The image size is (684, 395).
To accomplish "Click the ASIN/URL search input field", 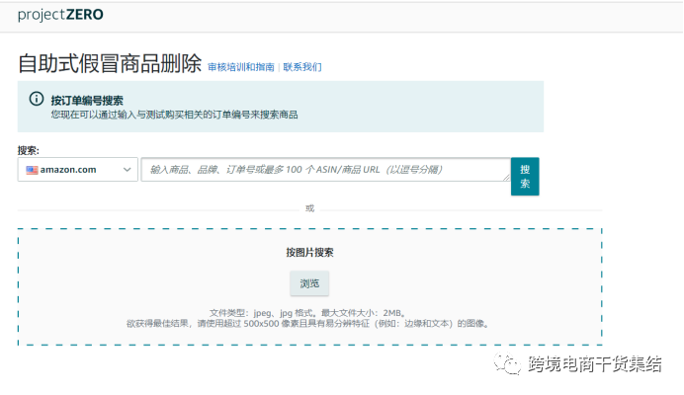I will pos(325,170).
